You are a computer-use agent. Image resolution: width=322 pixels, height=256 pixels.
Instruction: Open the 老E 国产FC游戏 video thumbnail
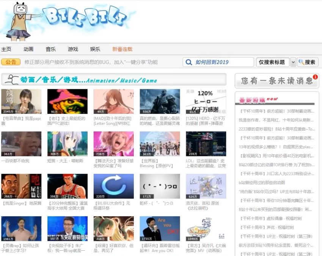[68, 101]
